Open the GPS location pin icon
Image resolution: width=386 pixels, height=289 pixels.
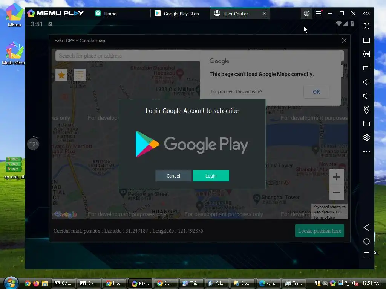click(366, 110)
